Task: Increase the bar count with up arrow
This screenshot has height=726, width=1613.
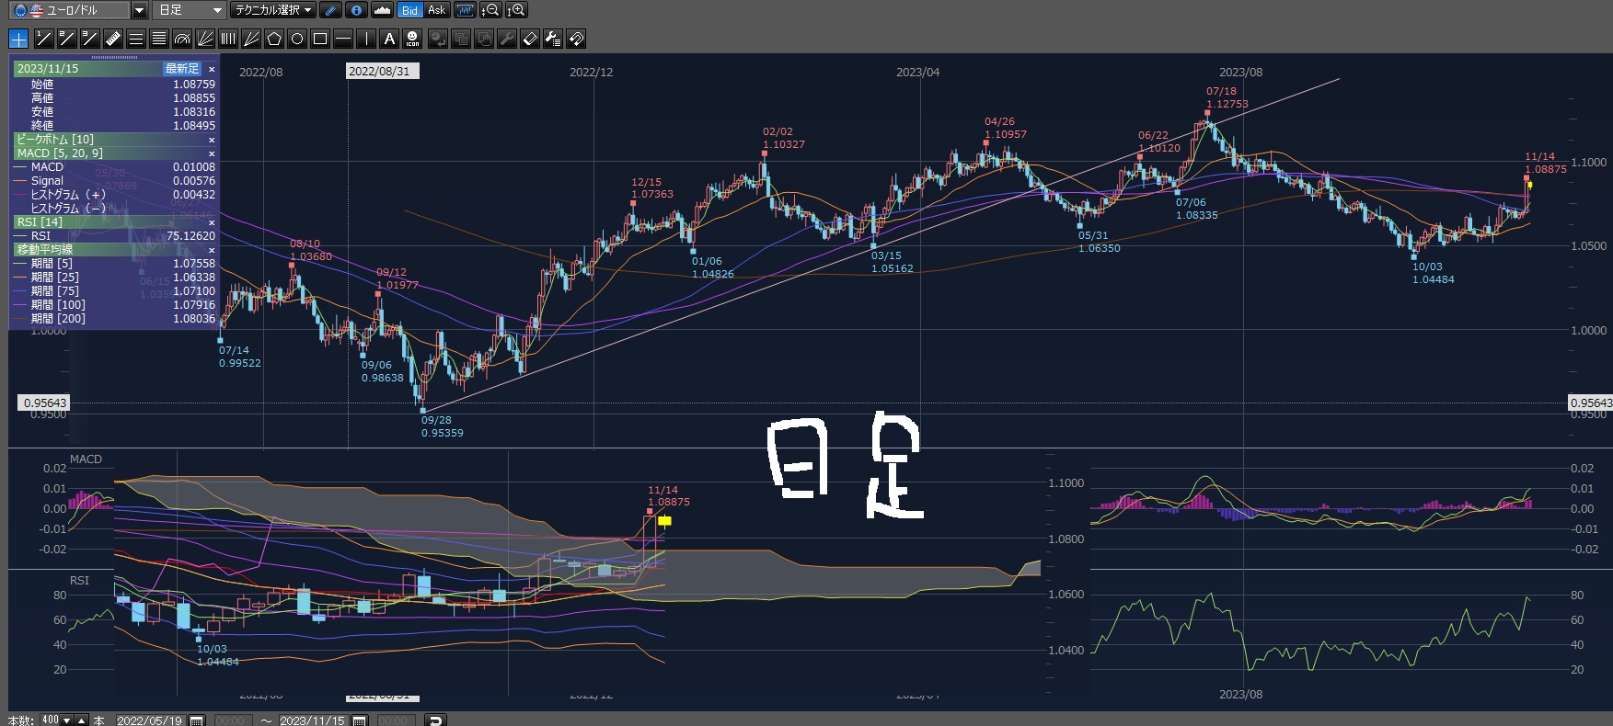Action: pyautogui.click(x=82, y=720)
